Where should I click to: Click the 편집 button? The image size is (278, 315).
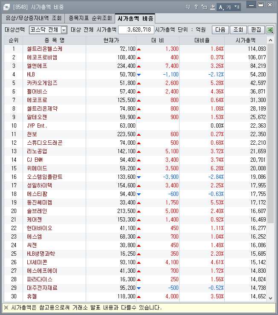pos(256,30)
